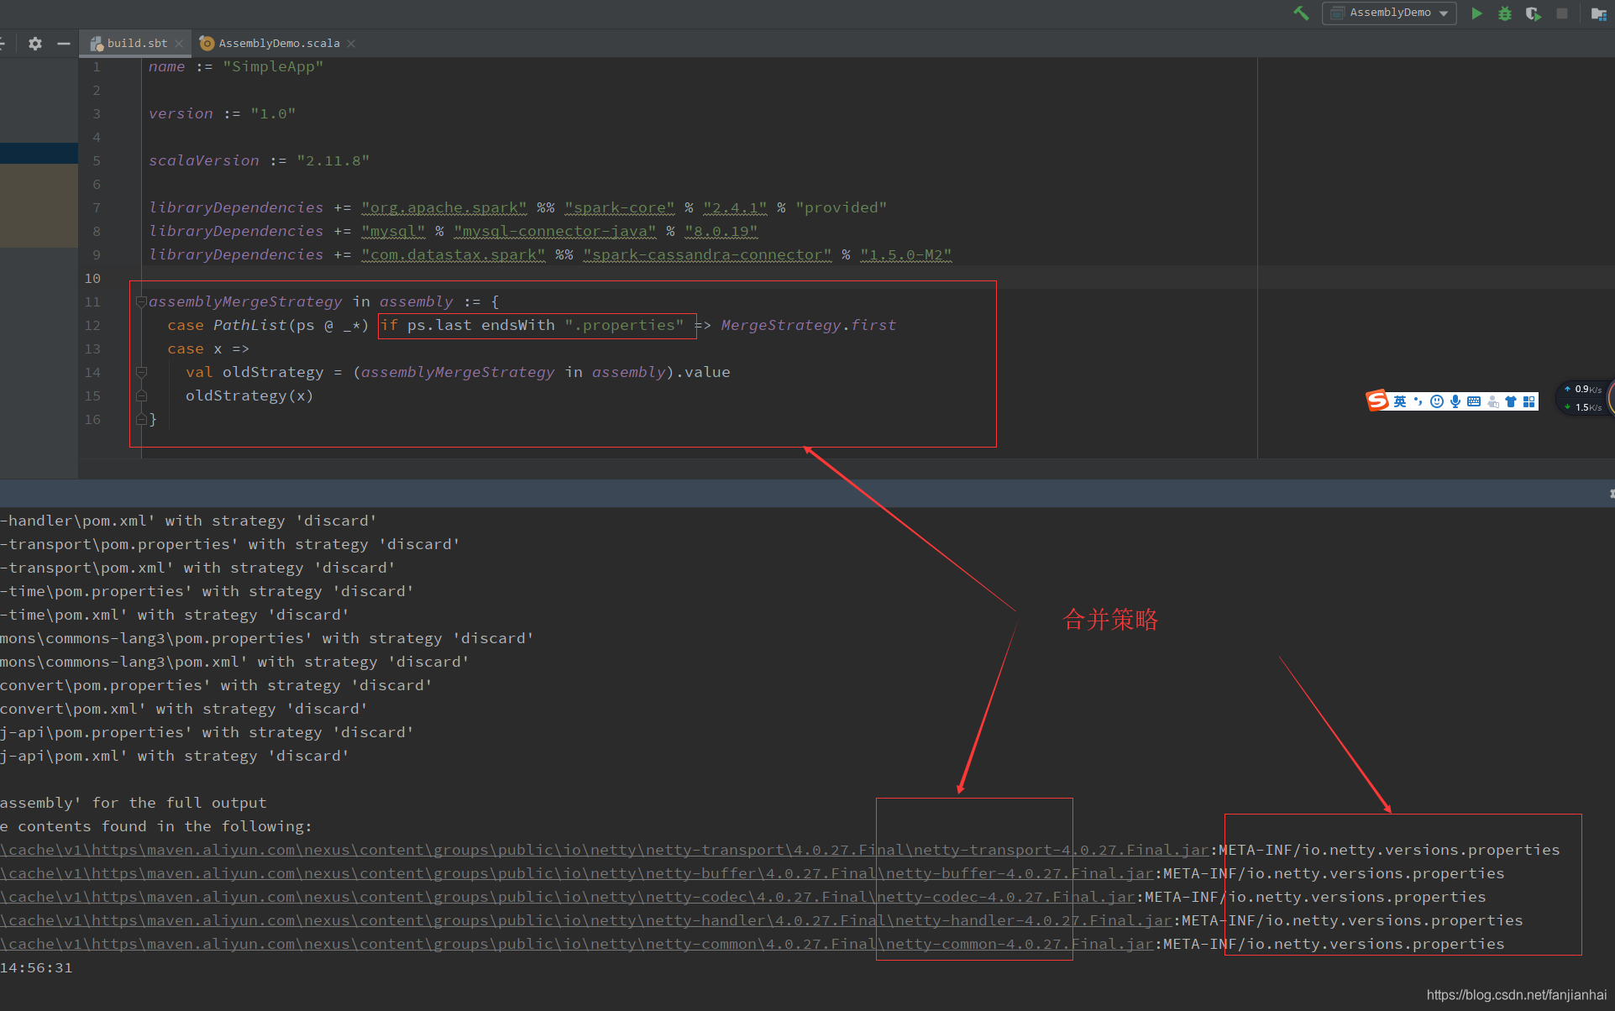Viewport: 1615px width, 1011px height.
Task: Close the build.sbt tab
Action: tap(179, 44)
